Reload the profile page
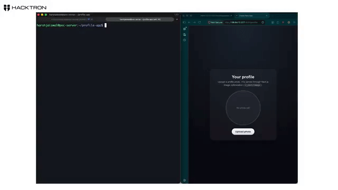The height and width of the screenshot is (190, 338). [200, 22]
